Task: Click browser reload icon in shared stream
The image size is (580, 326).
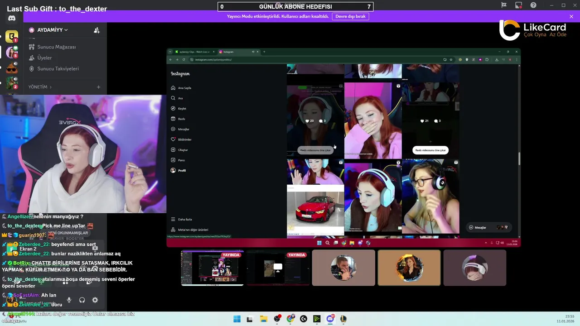Action: tap(184, 59)
